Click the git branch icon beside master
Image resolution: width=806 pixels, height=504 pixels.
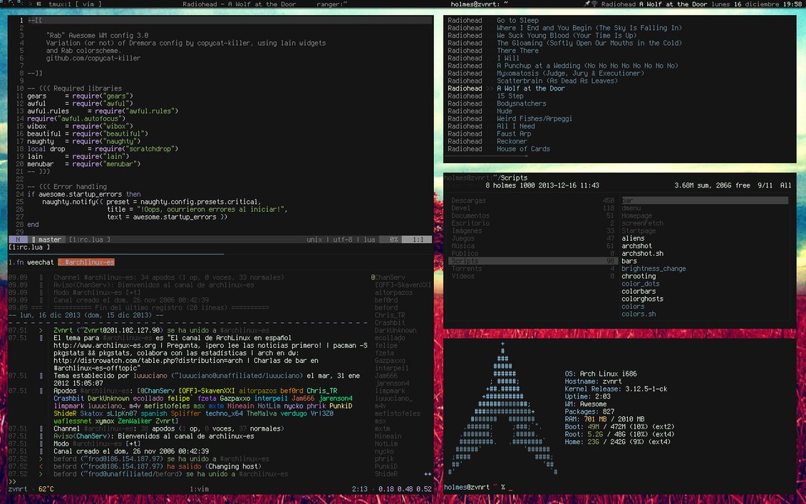pyautogui.click(x=33, y=240)
